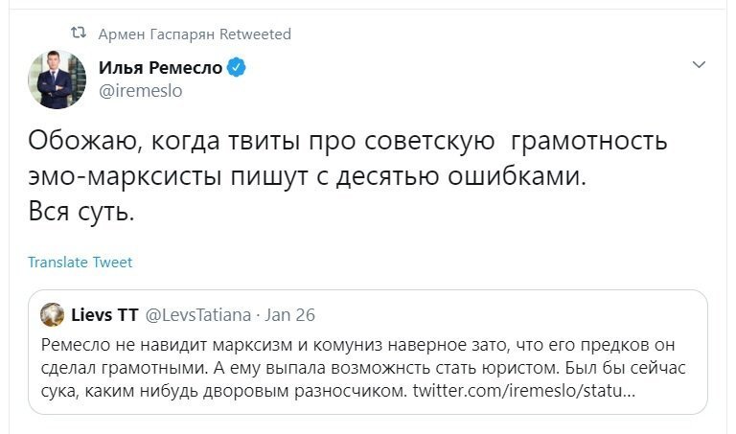The width and height of the screenshot is (736, 434).
Task: Click the retweet arrows icon
Action: (x=78, y=33)
